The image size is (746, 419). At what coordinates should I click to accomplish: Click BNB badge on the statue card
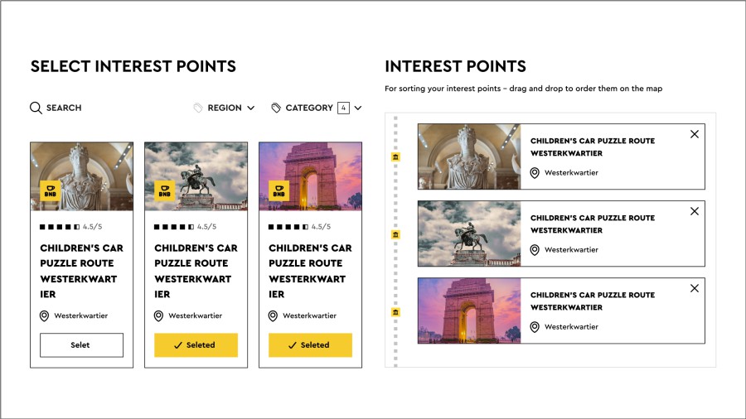click(x=50, y=191)
